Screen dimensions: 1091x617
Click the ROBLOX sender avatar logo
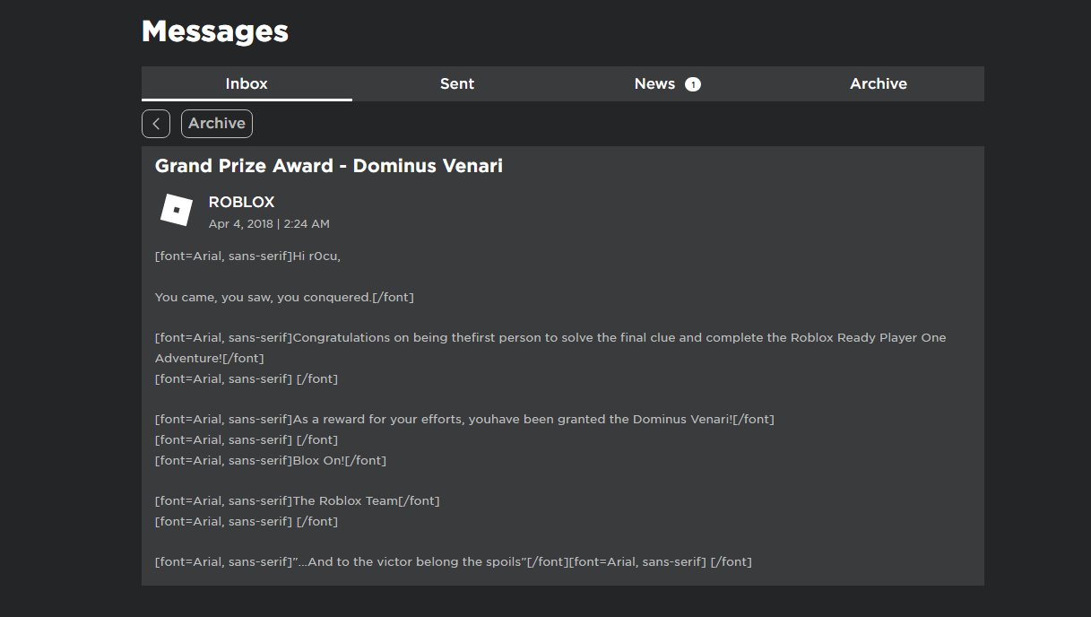point(177,211)
